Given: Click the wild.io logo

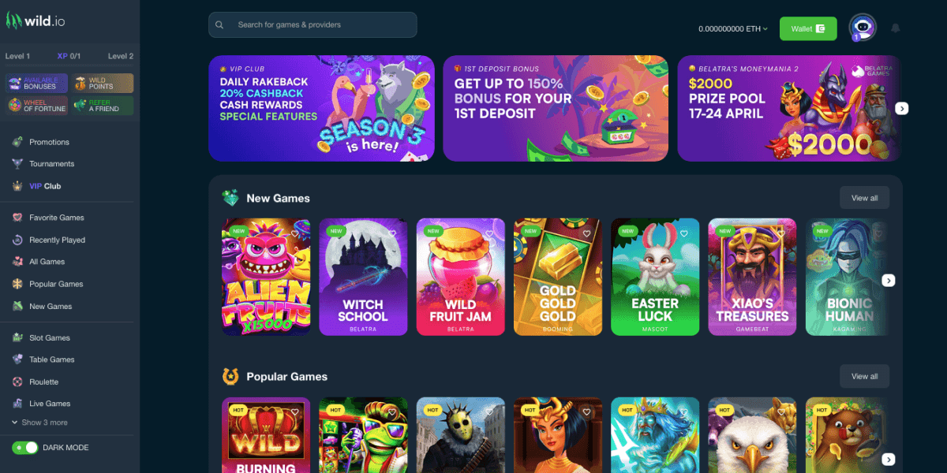Looking at the screenshot, I should pos(36,20).
